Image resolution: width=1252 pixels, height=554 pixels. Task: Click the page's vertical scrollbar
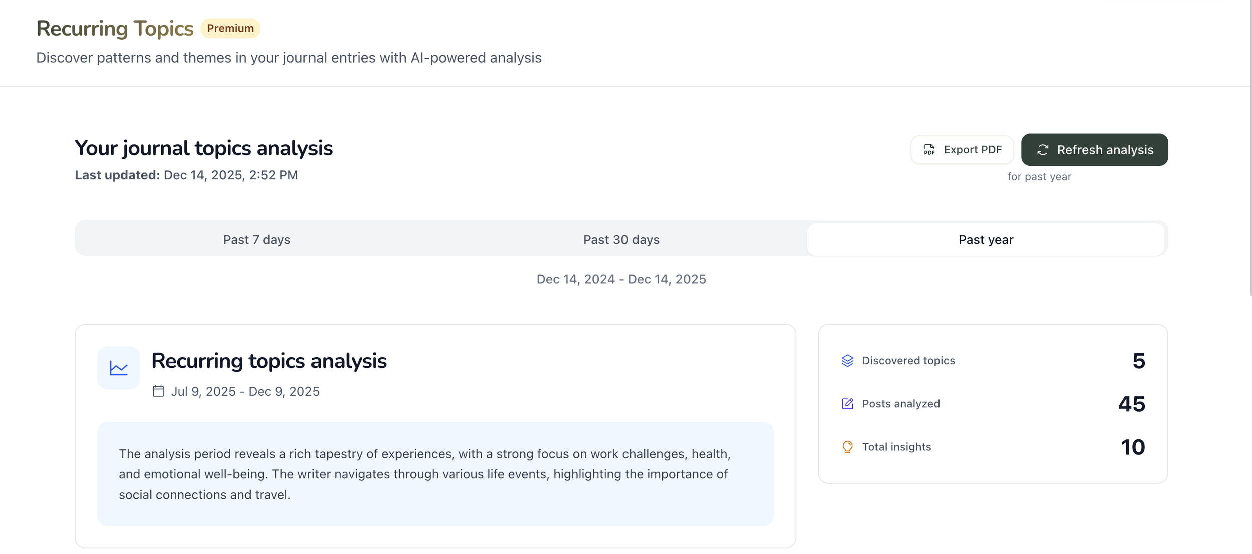point(1250,150)
